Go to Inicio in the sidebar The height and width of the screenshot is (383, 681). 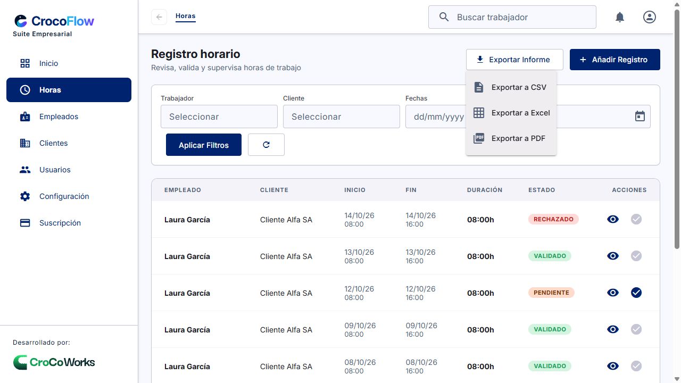pos(69,63)
